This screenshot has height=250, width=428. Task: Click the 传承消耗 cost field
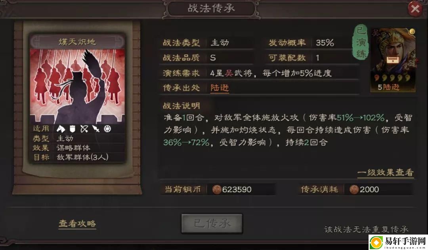pyautogui.click(x=378, y=189)
